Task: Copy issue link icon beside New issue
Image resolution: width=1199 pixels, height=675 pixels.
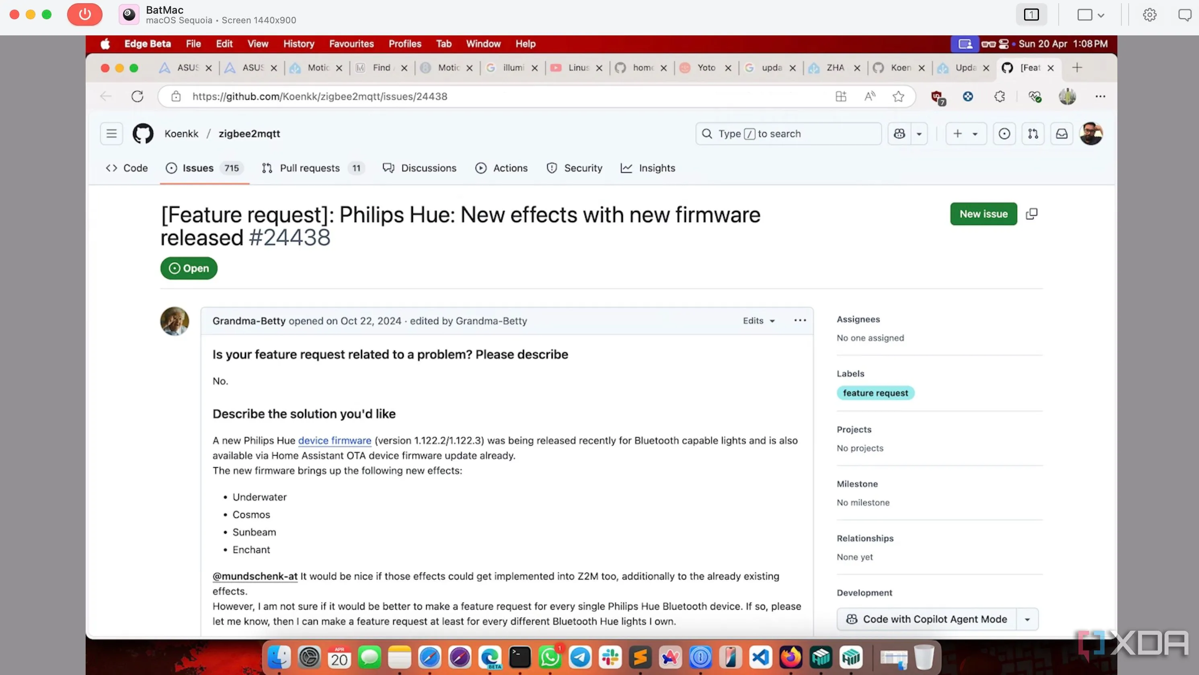Action: pyautogui.click(x=1032, y=214)
